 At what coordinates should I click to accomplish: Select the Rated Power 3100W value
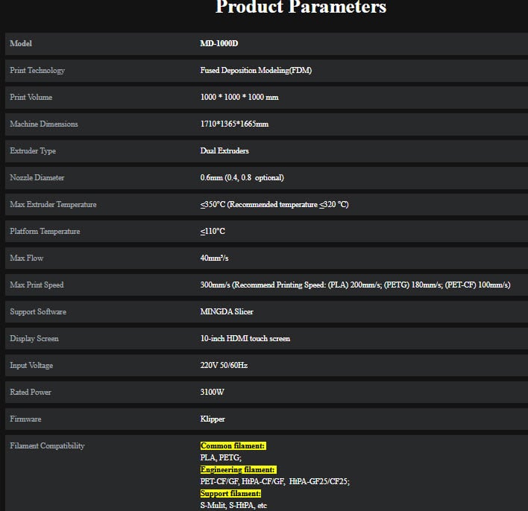pos(213,393)
